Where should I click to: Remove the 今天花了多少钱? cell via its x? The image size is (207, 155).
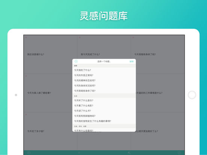tap(26, 115)
